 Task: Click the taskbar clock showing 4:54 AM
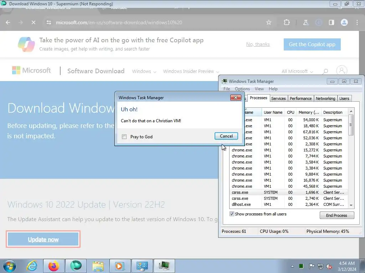(347, 266)
